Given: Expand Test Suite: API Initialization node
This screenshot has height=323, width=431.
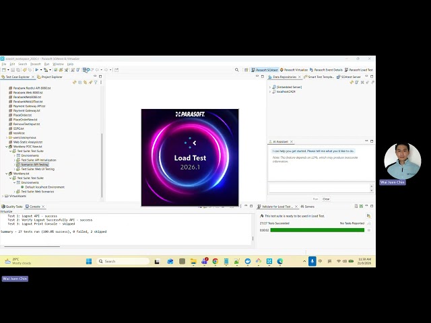Looking at the screenshot, I should 15,160.
